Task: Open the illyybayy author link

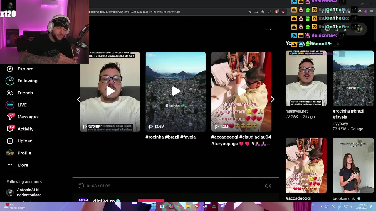Action: pyautogui.click(x=340, y=123)
